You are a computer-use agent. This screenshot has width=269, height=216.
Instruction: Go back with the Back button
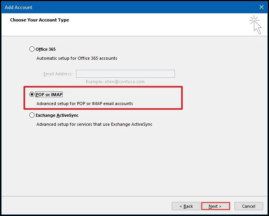click(186, 206)
